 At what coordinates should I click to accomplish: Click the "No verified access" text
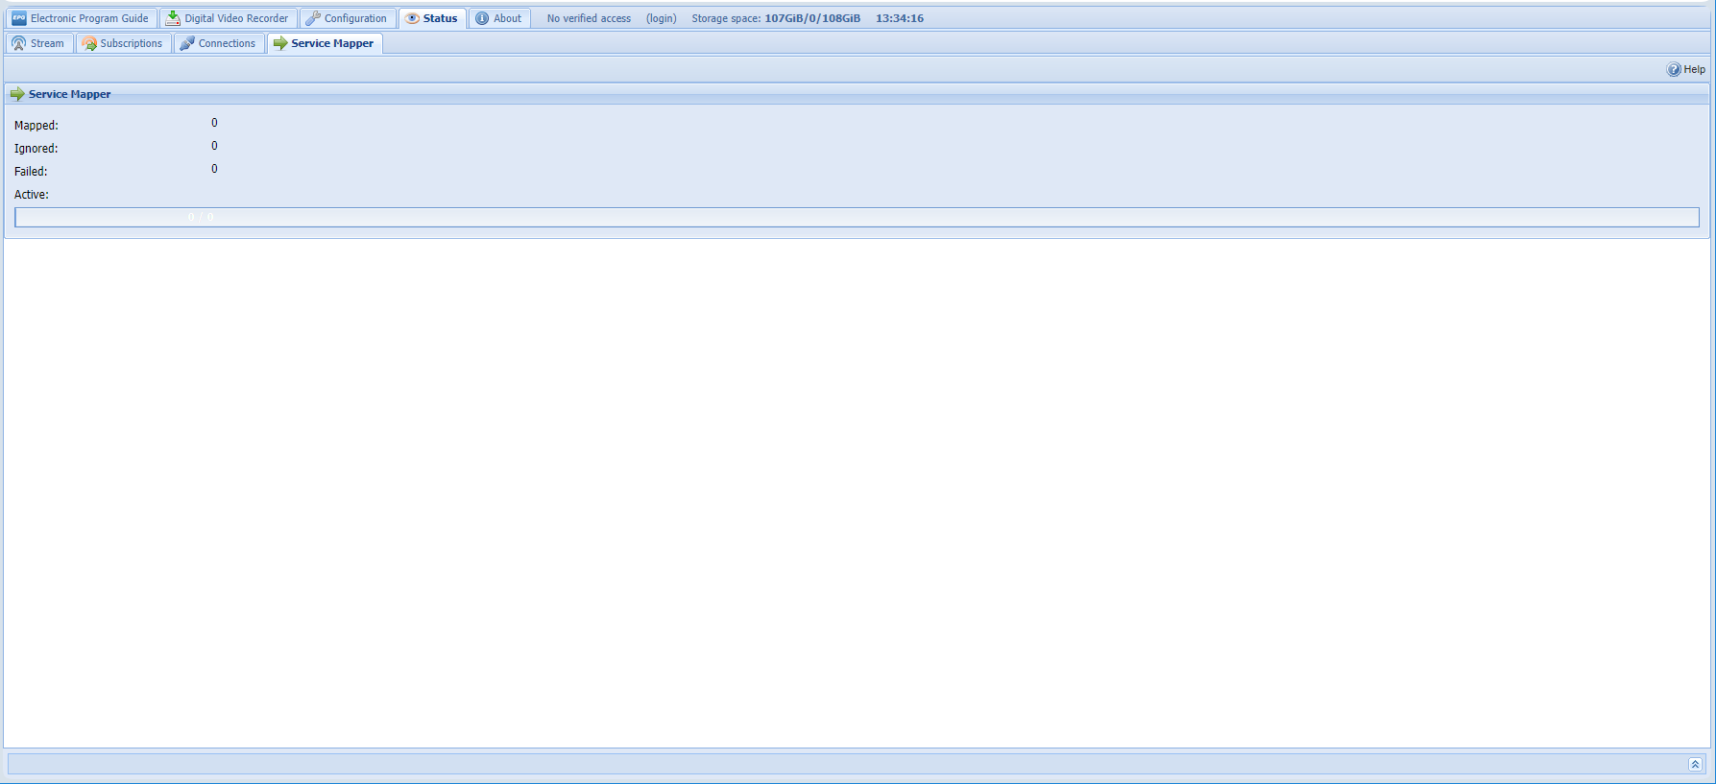(589, 18)
